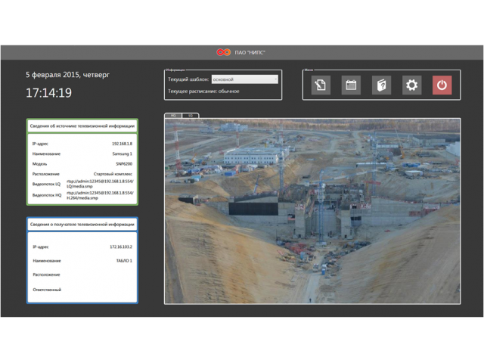Switch to the LQ video tab
Image resolution: width=484 pixels, height=363 pixels.
click(191, 116)
